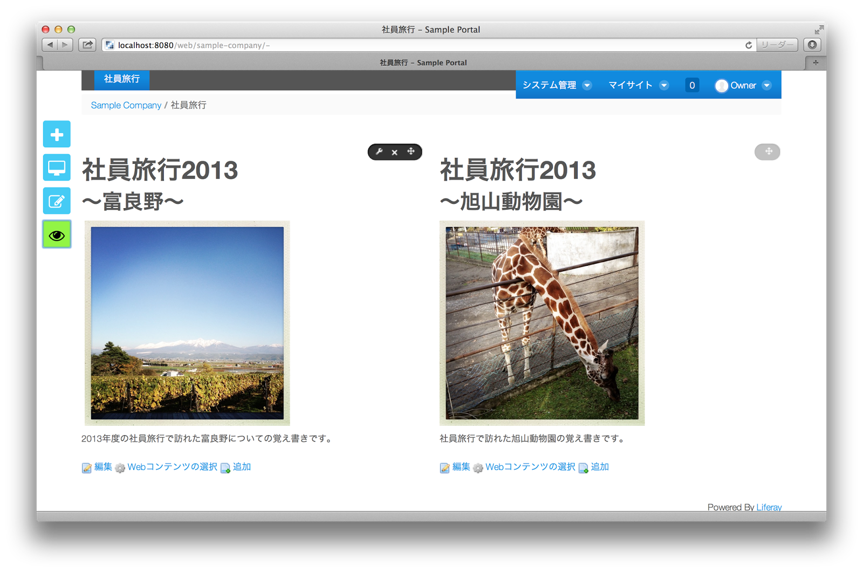Click the 追加 page icon under Furano article

point(225,468)
